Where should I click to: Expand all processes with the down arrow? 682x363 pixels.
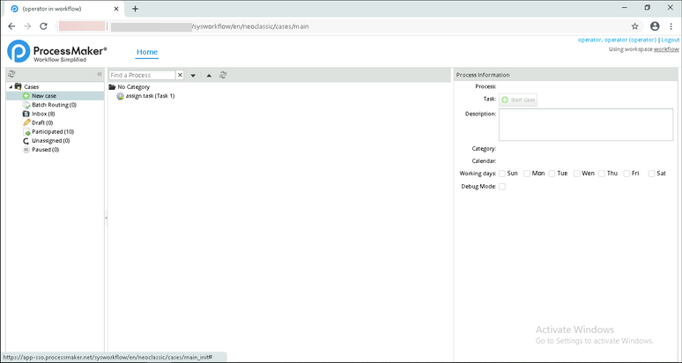coord(193,76)
